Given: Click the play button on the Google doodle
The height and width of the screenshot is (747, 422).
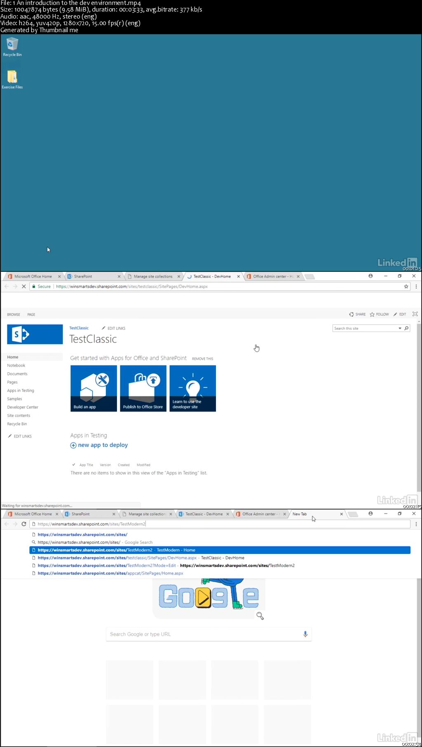Looking at the screenshot, I should [202, 597].
